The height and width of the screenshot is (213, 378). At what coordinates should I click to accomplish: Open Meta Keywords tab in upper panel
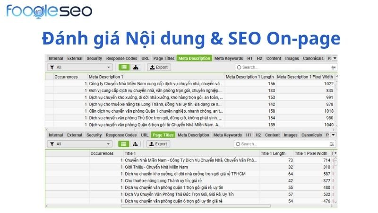(229, 58)
